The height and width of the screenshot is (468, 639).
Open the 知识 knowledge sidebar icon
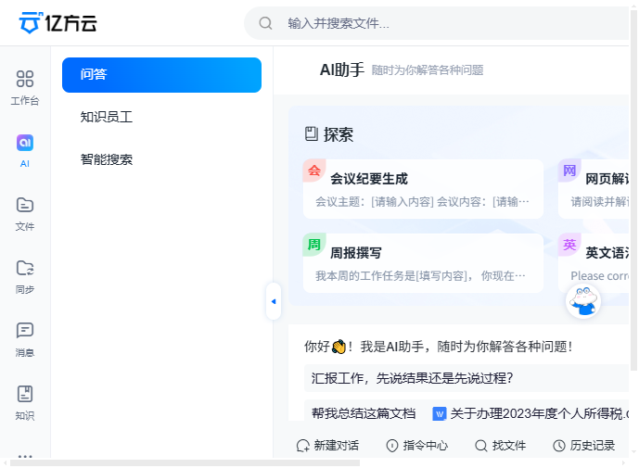(25, 403)
